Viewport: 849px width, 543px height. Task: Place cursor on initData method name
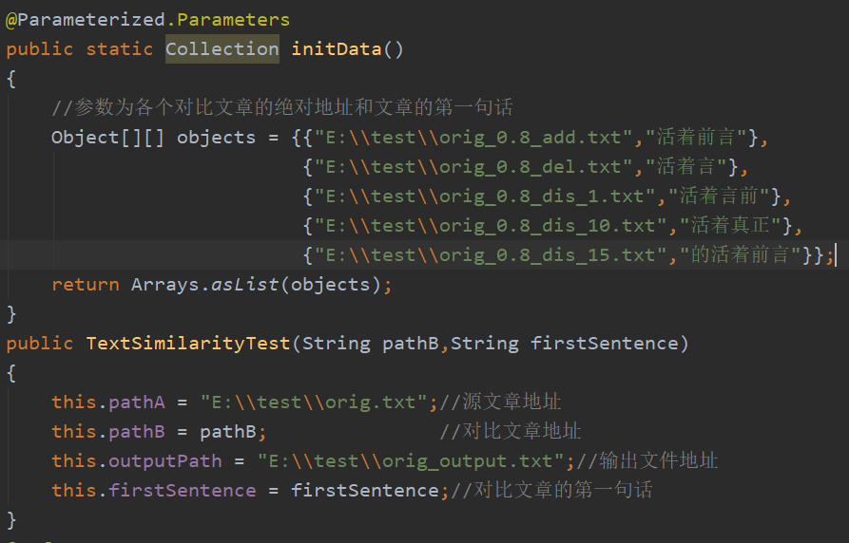coord(337,48)
